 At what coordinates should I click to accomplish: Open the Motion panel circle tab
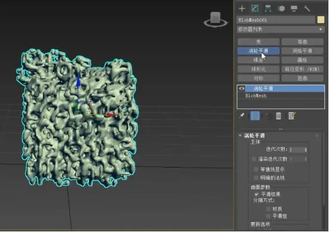tap(281, 8)
